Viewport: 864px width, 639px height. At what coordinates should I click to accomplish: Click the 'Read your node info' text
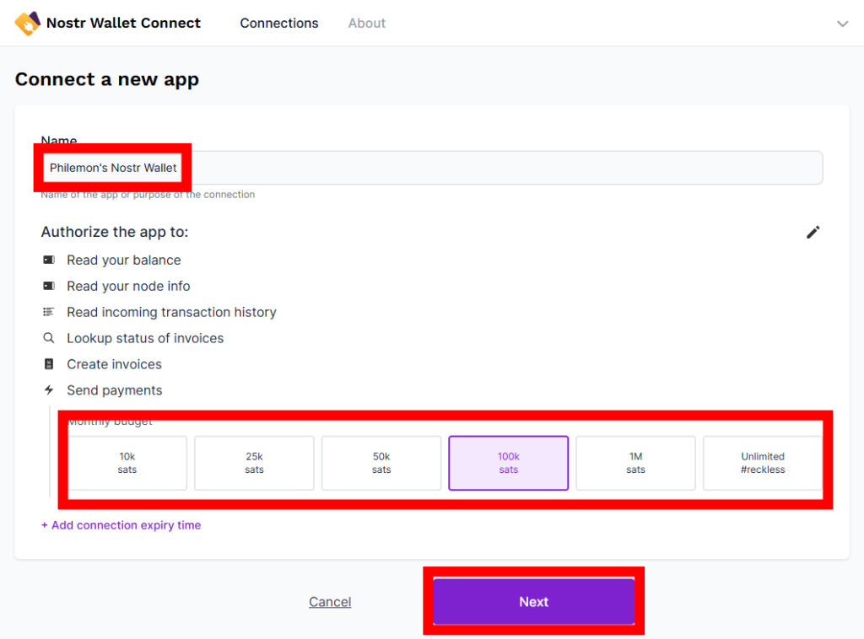click(128, 286)
